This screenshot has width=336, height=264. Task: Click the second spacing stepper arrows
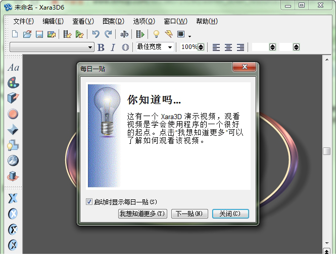296,47
